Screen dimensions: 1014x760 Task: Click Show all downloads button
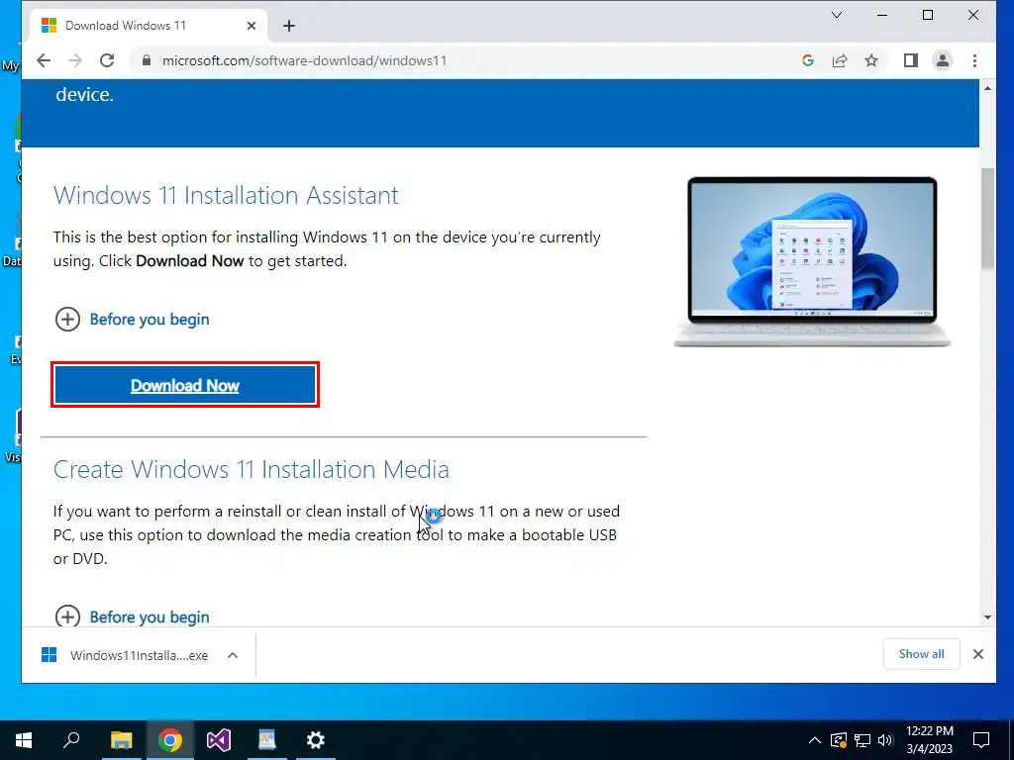pos(921,654)
